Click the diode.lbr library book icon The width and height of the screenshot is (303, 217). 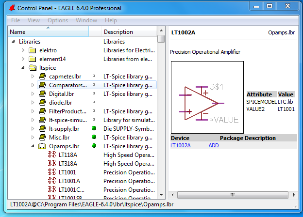pyautogui.click(x=42, y=103)
